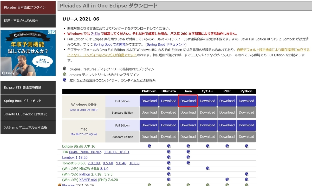Open Spring Boot ドキュメント link in the parentheses
The width and height of the screenshot is (312, 186).
coord(166,45)
